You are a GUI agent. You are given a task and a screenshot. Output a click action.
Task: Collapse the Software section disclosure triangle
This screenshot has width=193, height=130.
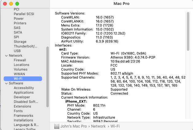6,83
